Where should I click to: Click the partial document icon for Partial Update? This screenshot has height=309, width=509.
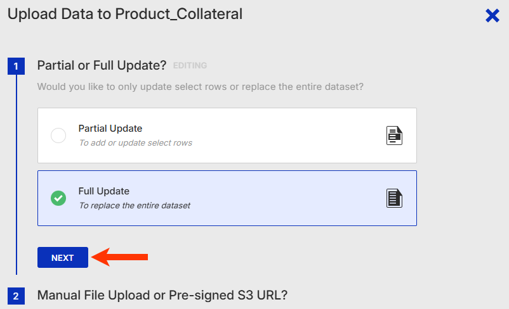pos(394,136)
